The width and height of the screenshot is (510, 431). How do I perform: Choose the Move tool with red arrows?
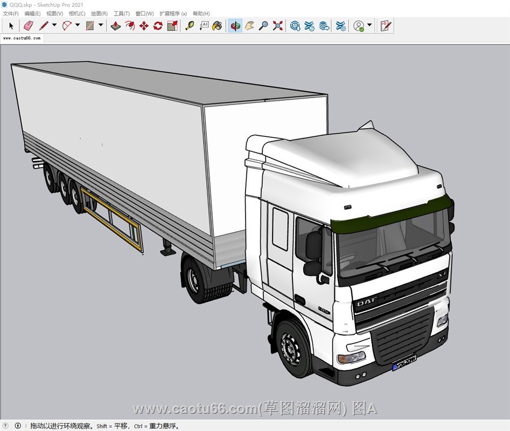tap(144, 25)
